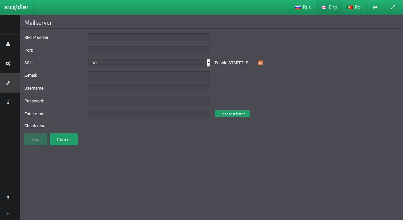This screenshot has height=220, width=403.
Task: Click the Cancel button
Action: [63, 139]
